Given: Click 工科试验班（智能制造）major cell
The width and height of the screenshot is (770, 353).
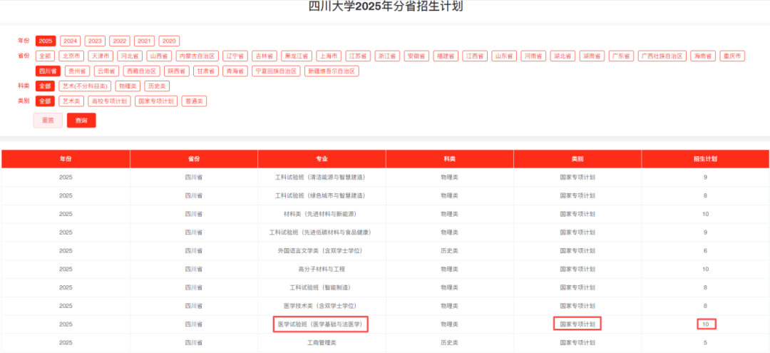Looking at the screenshot, I should click(x=321, y=287).
